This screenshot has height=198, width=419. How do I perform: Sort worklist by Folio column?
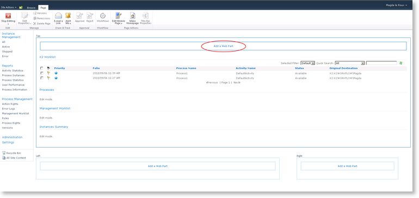[96, 68]
